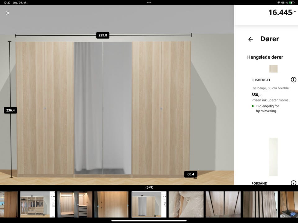Select the left oak wardrobe door pair
The image size is (298, 223).
click(45, 108)
